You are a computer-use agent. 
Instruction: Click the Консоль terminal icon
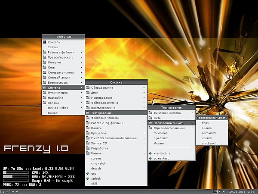coord(44,42)
